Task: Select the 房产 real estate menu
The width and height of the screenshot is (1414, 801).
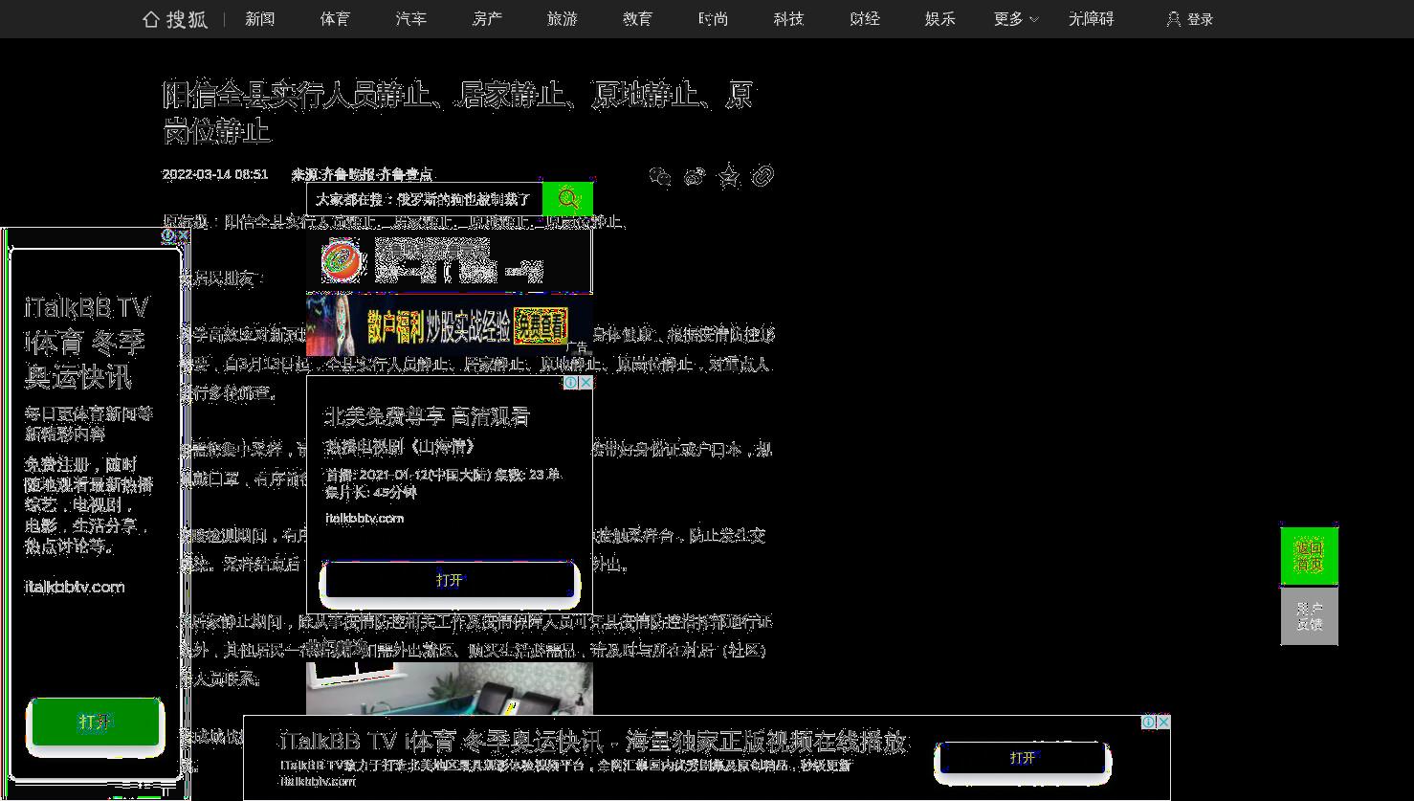Action: click(x=487, y=19)
